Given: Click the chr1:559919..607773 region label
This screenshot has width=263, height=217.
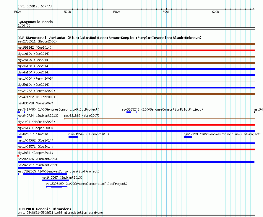Looking at the screenshot, I should 35,6.
